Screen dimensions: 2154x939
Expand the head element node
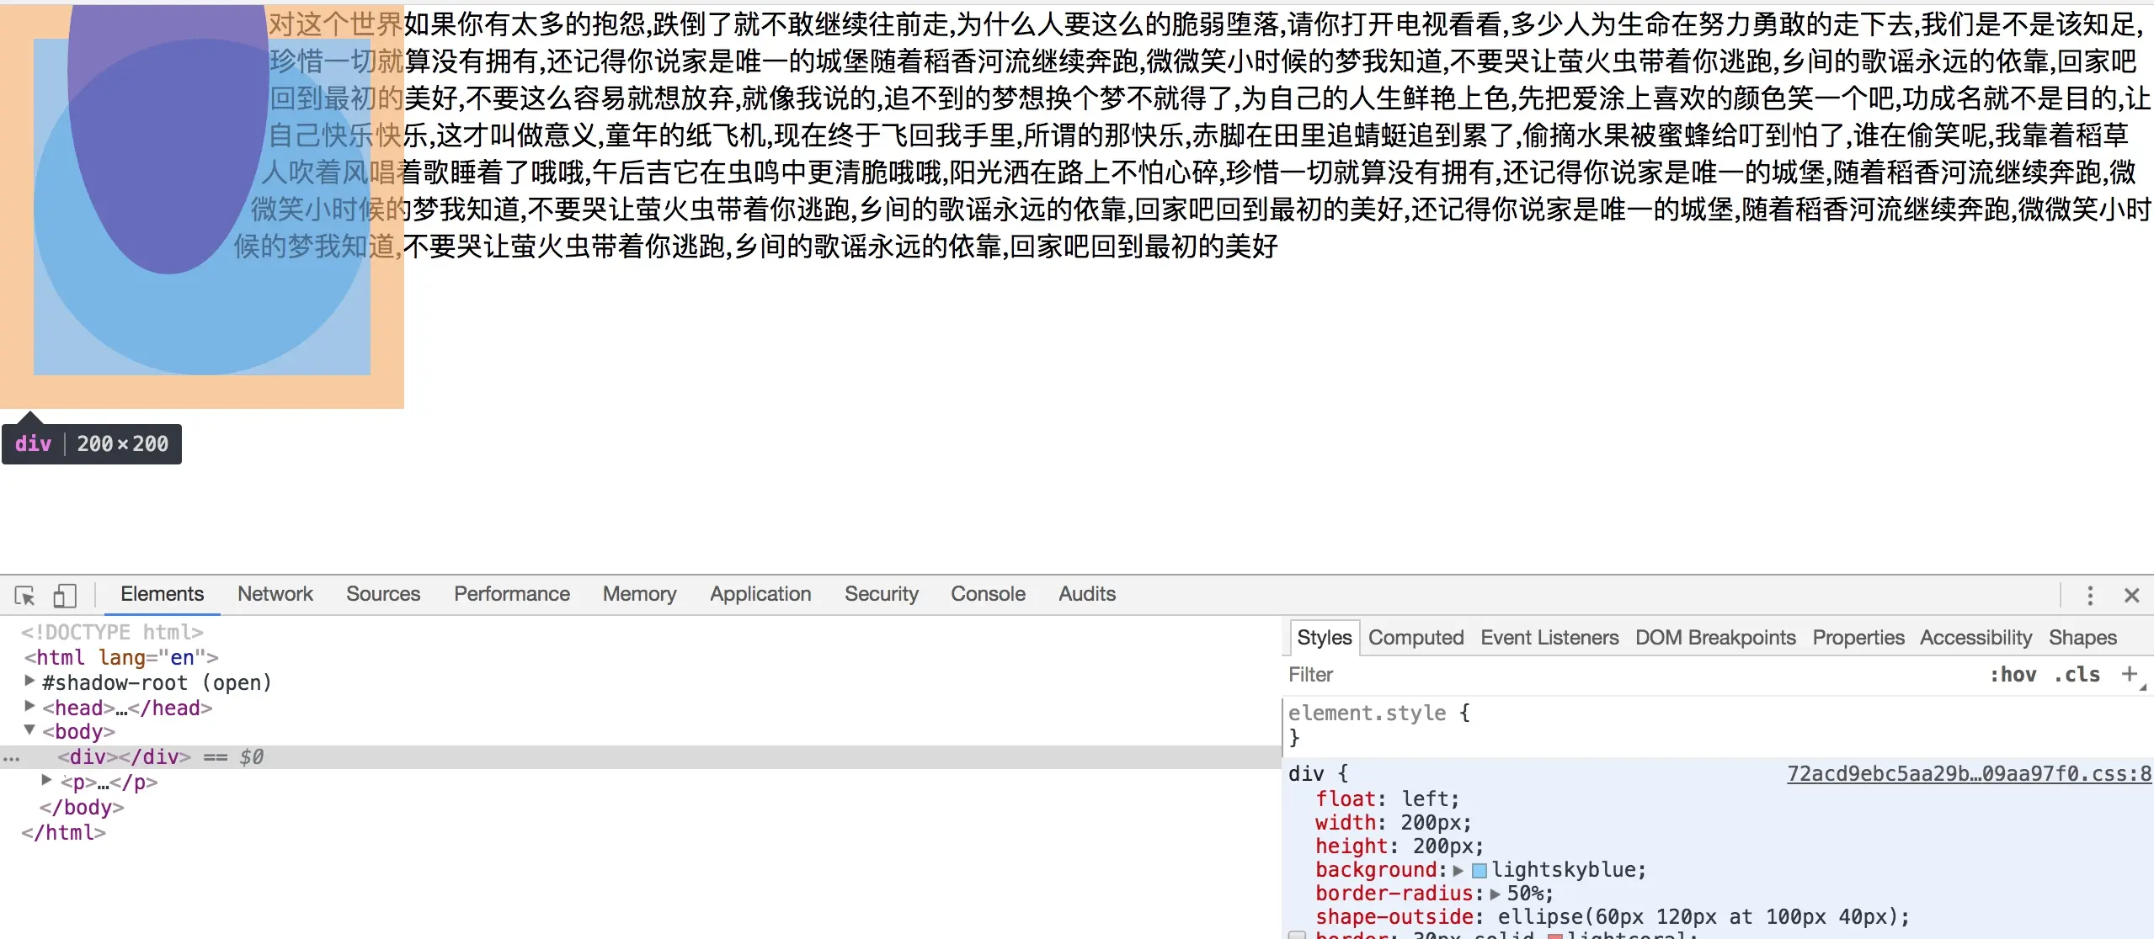(x=30, y=707)
